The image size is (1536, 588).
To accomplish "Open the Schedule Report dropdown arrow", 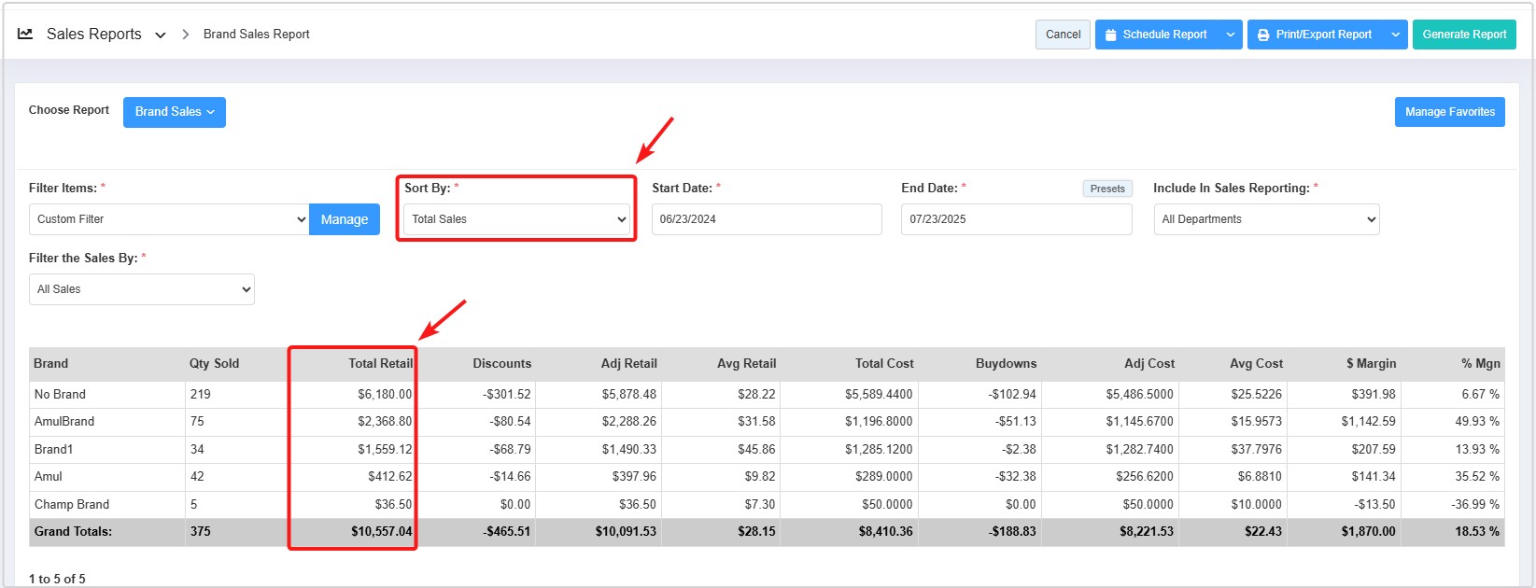I will [1231, 35].
